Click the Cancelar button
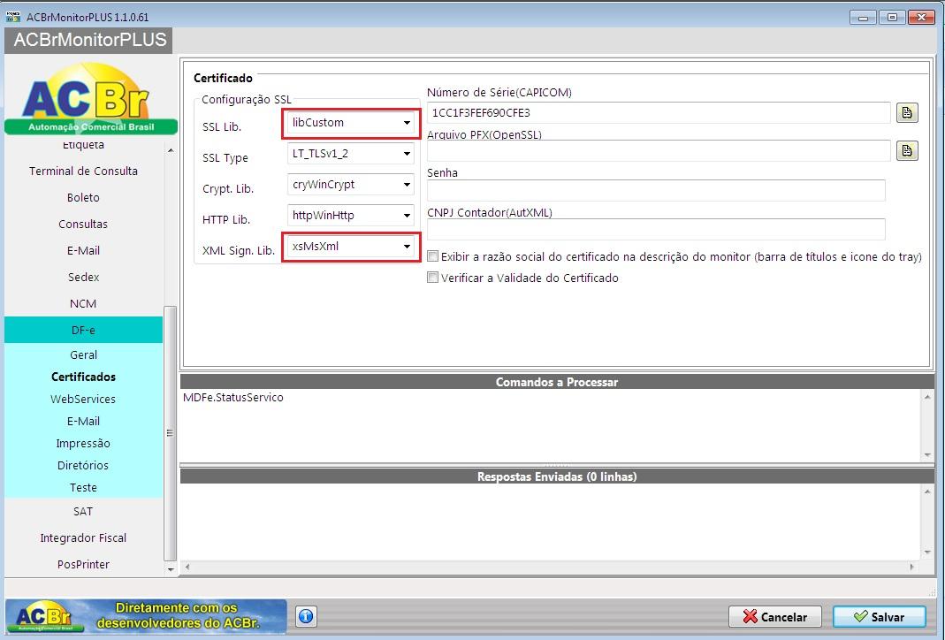 (x=775, y=616)
